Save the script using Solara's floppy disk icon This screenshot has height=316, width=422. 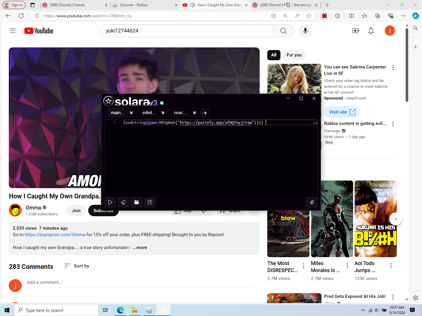click(x=150, y=202)
